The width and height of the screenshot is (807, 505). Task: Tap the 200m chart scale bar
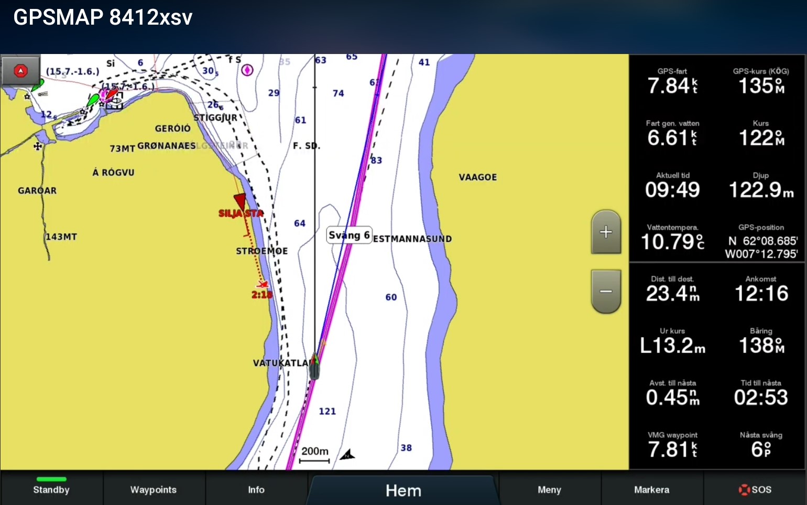[314, 454]
